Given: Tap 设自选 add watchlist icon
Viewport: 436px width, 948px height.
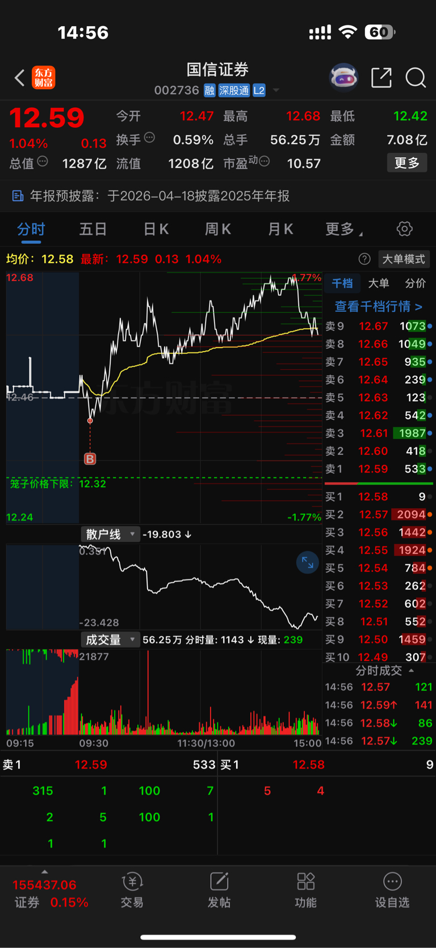Looking at the screenshot, I should click(392, 891).
